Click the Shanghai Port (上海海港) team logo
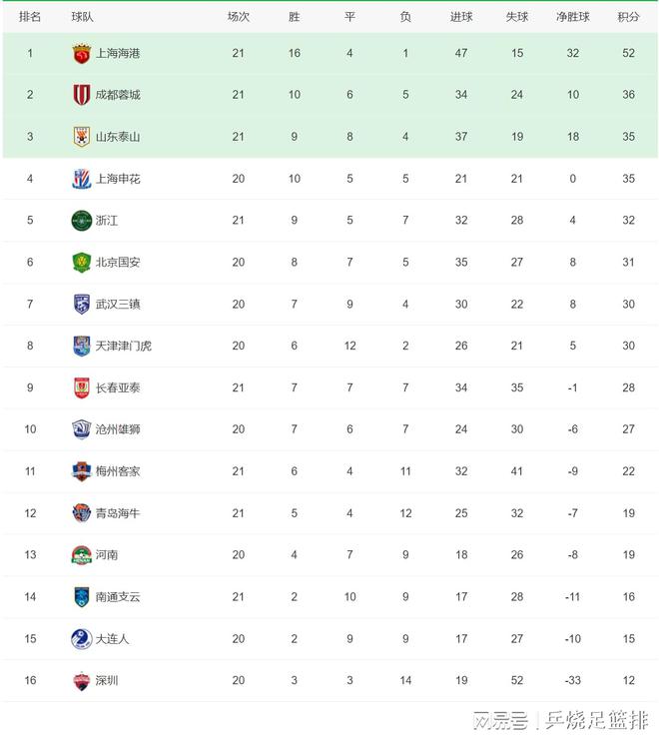 tap(81, 54)
